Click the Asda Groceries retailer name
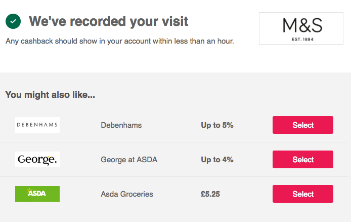351x222 pixels. pos(127,194)
